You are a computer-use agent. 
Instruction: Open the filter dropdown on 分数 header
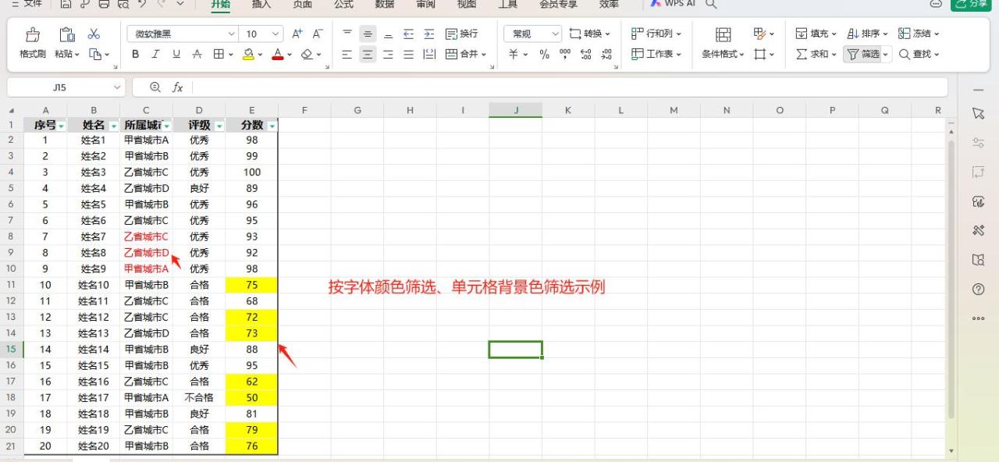coord(272,126)
